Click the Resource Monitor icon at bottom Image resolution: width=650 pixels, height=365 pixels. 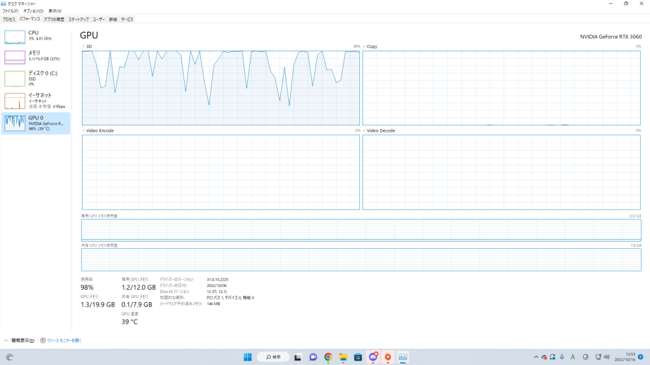[x=43, y=340]
